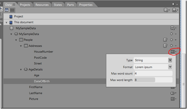Image resolution: width=187 pixels, height=109 pixels.
Task: Click the MySampleData data source label
Action: (x=26, y=28)
